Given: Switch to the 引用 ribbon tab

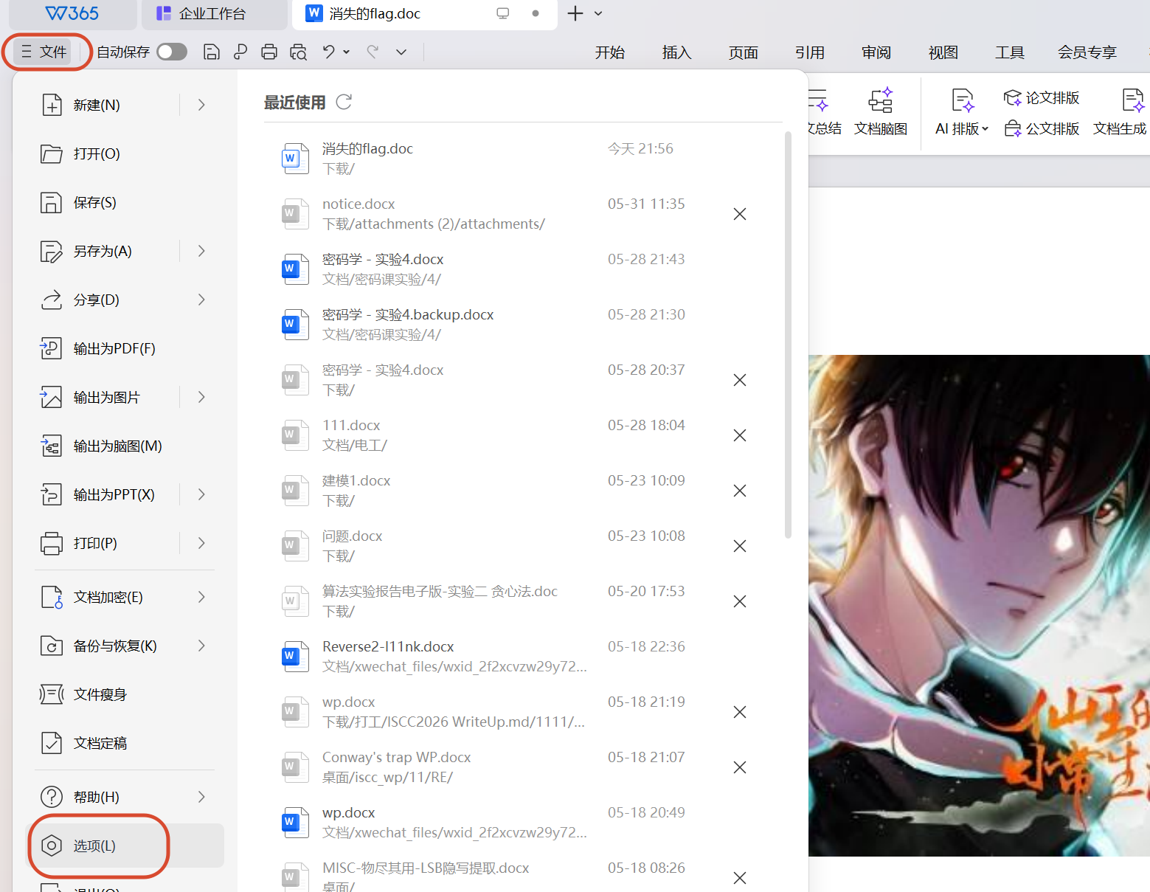Looking at the screenshot, I should (x=810, y=52).
